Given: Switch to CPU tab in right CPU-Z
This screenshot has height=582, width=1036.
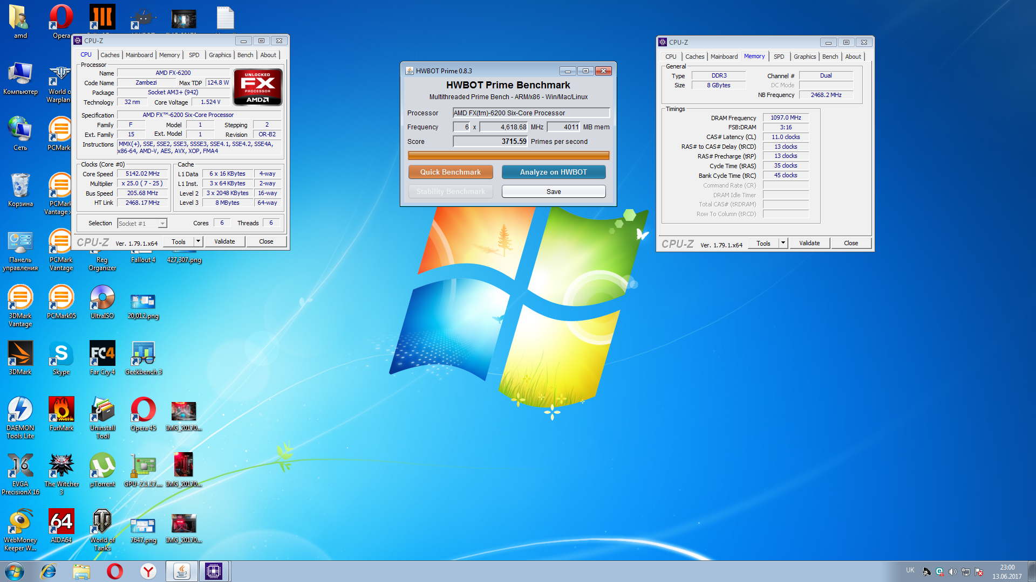Looking at the screenshot, I should coord(671,57).
